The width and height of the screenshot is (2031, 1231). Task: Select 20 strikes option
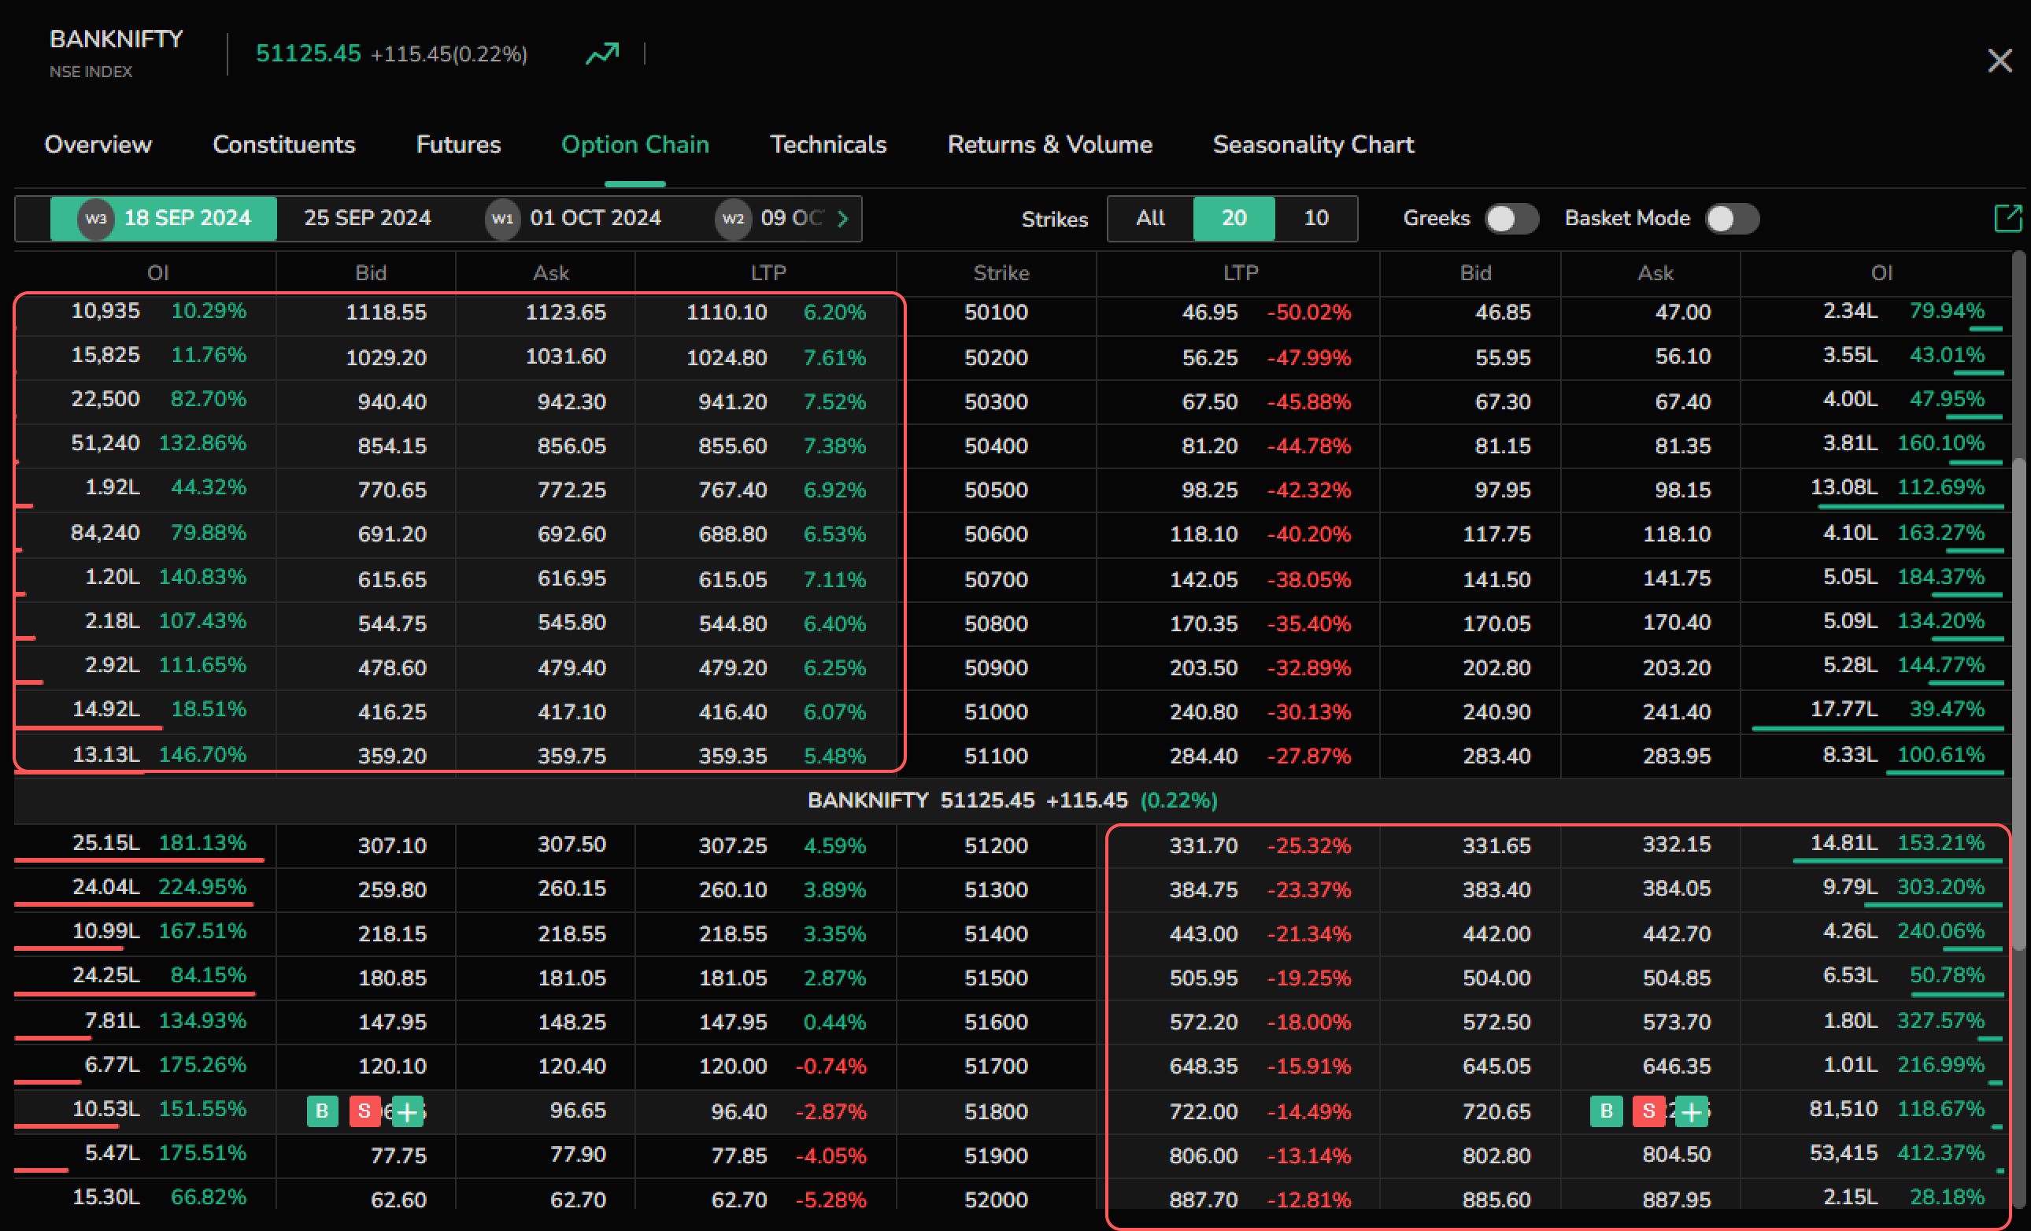click(1234, 218)
